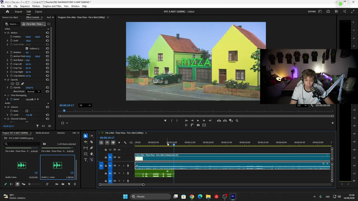The image size is (358, 201).
Task: Step back one frame in Program monitor
Action: click(x=192, y=121)
